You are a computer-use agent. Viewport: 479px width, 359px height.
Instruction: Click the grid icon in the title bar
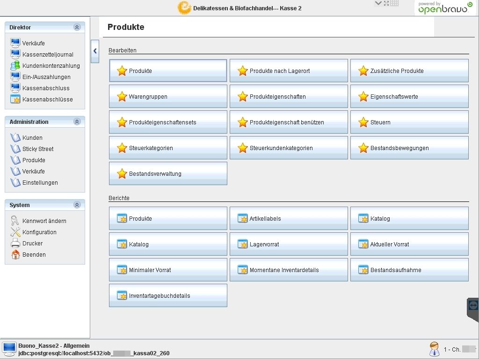[394, 3]
